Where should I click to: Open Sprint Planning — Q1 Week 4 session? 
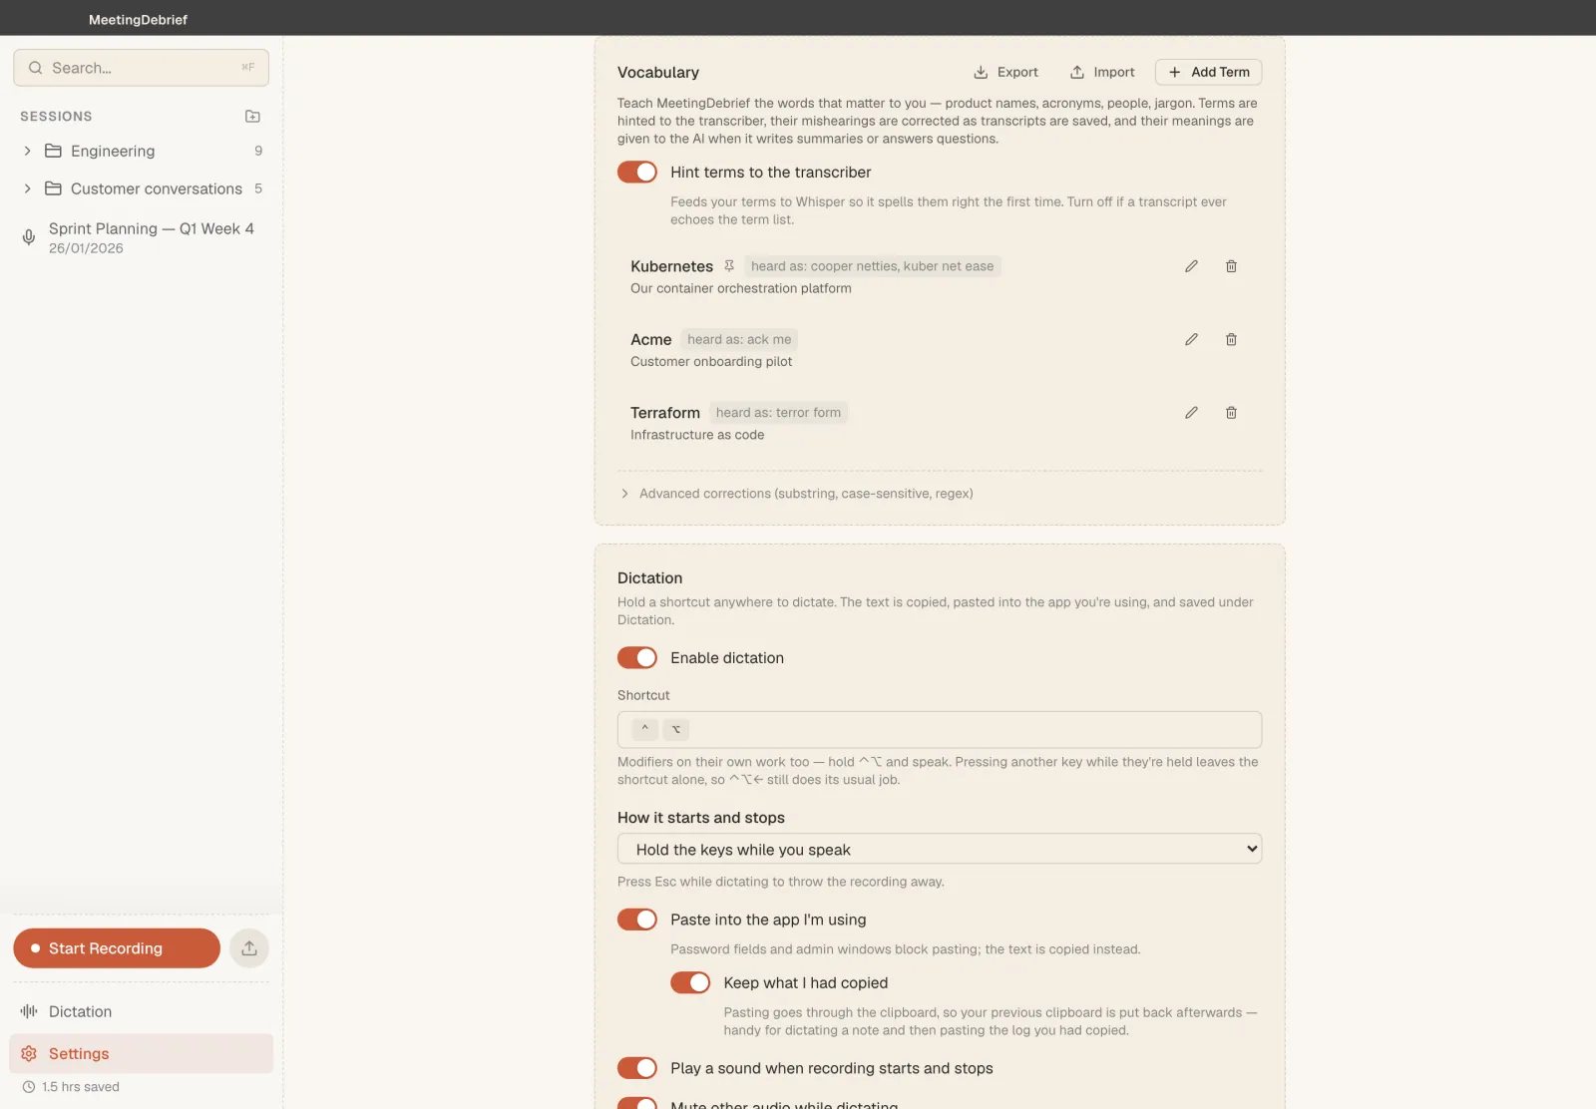[x=141, y=237]
